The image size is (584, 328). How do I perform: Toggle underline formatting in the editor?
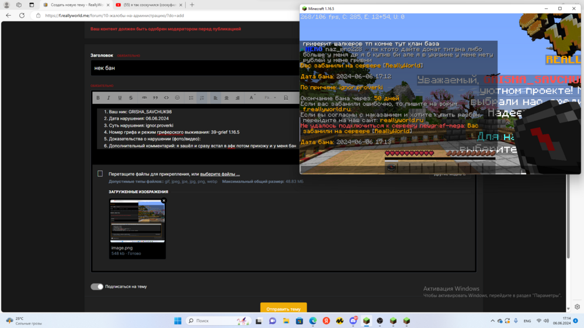[120, 98]
